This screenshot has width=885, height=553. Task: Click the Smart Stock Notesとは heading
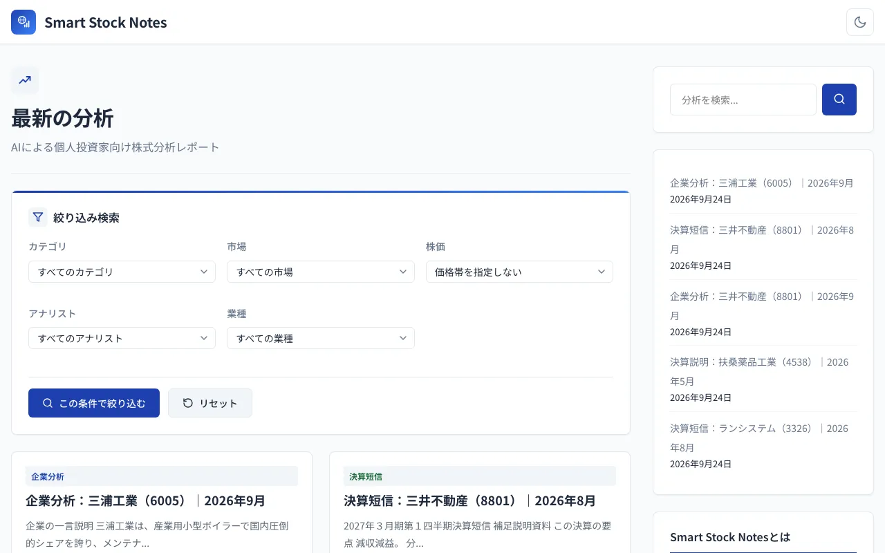tap(730, 537)
